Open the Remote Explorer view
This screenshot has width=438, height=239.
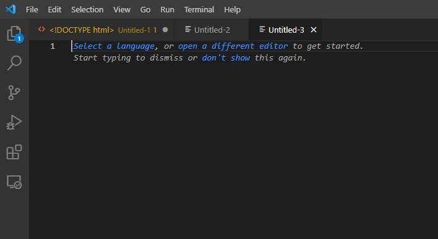(x=14, y=182)
